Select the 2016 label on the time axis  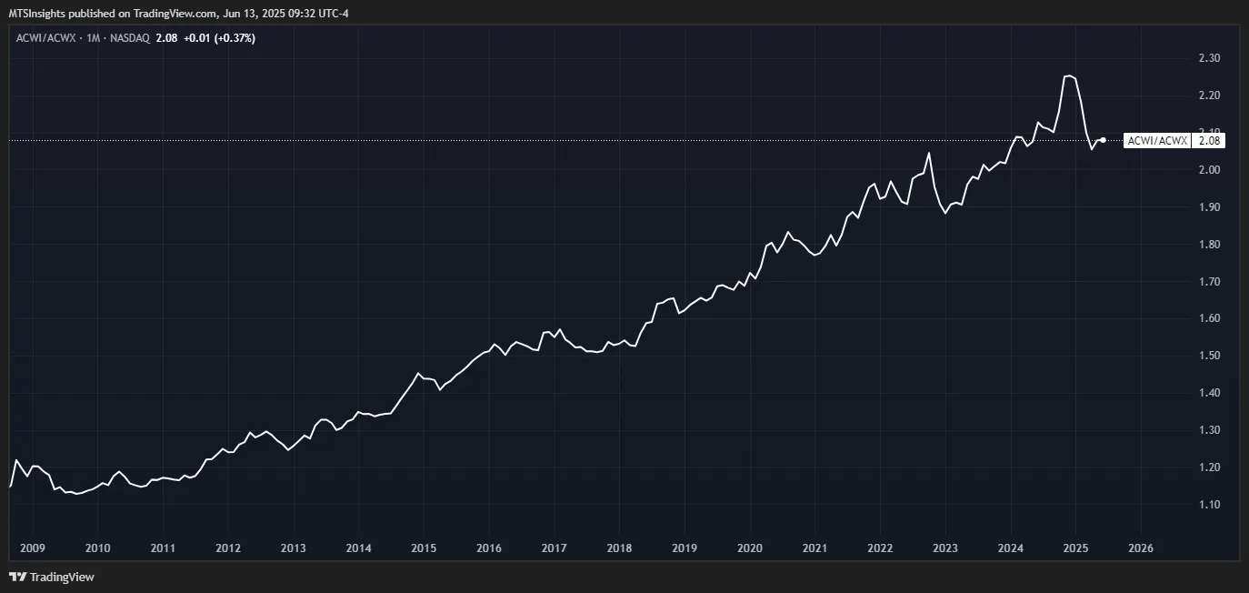[x=489, y=548]
